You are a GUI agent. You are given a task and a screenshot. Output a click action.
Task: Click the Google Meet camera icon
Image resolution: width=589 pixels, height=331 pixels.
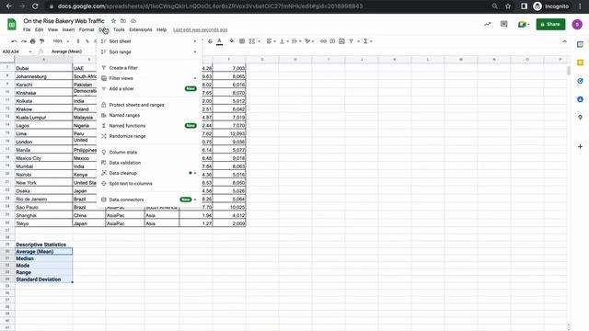click(x=522, y=25)
